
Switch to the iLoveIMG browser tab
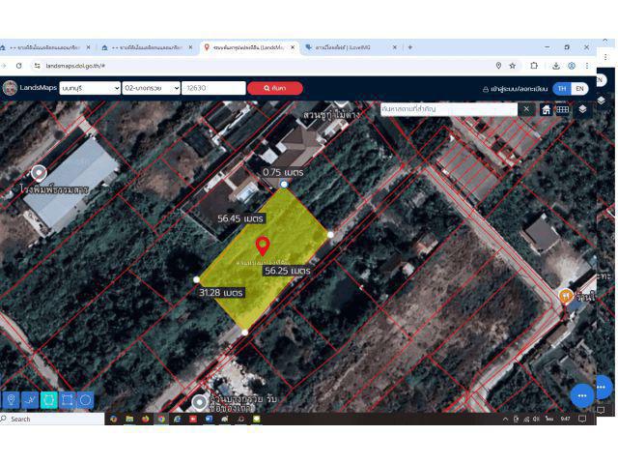point(350,46)
